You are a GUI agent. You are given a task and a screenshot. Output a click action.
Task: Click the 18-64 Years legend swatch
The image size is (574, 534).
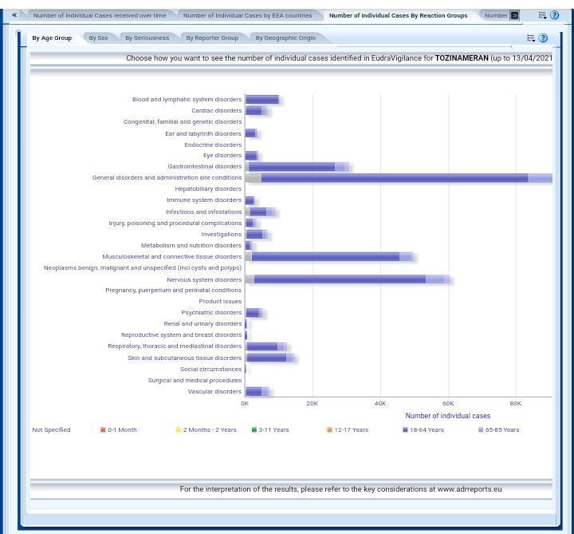405,430
